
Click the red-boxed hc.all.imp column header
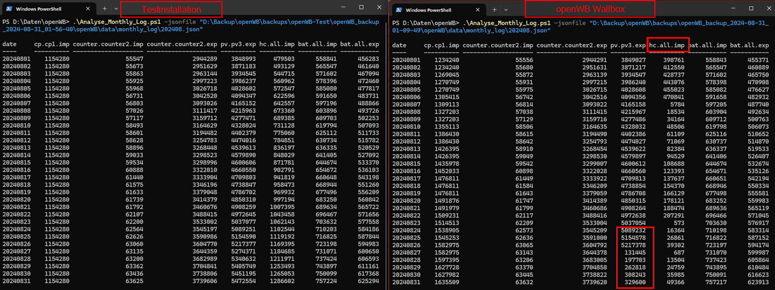click(667, 45)
